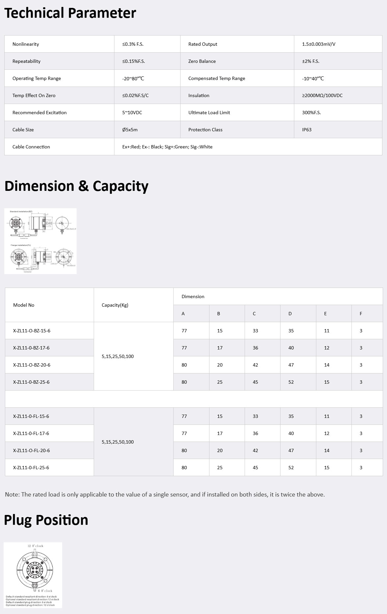Click the Plug Position heading

click(46, 520)
